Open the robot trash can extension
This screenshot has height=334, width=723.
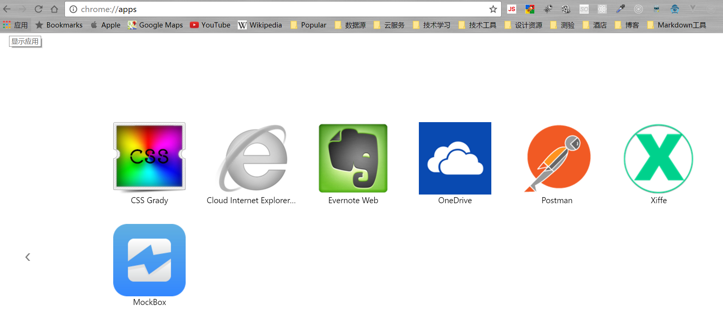[657, 9]
